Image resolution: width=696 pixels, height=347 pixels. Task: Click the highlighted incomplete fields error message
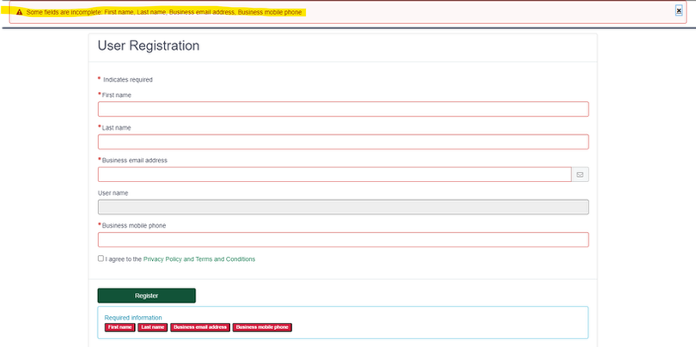tap(164, 12)
